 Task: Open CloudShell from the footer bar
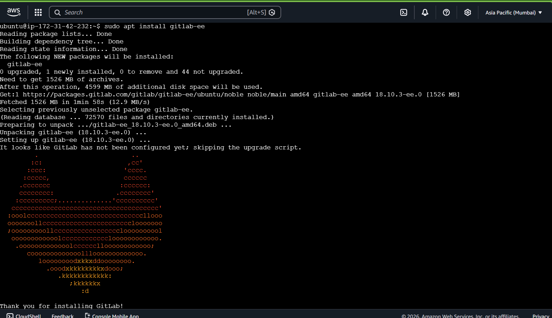24,316
